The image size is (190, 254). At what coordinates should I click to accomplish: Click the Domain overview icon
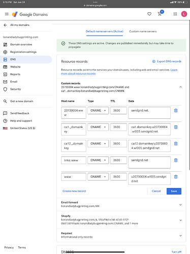(x=5, y=45)
